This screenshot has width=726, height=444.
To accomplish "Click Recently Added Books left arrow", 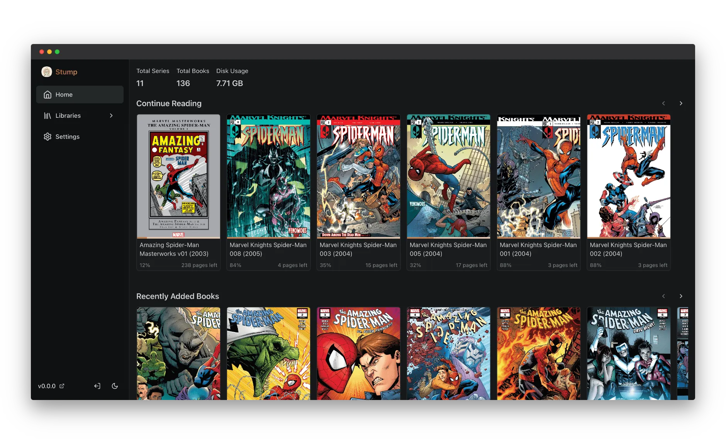I will click(663, 296).
